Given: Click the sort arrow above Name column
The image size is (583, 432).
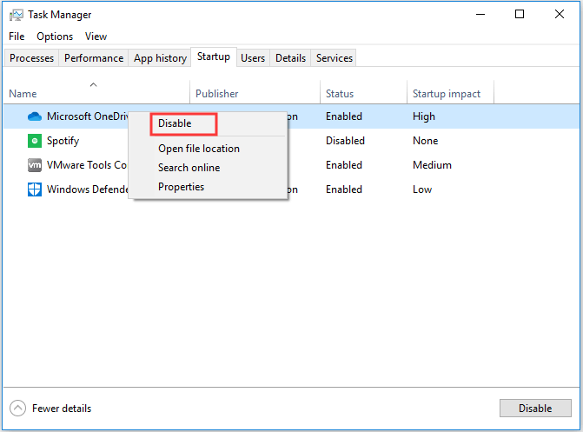Looking at the screenshot, I should click(93, 85).
